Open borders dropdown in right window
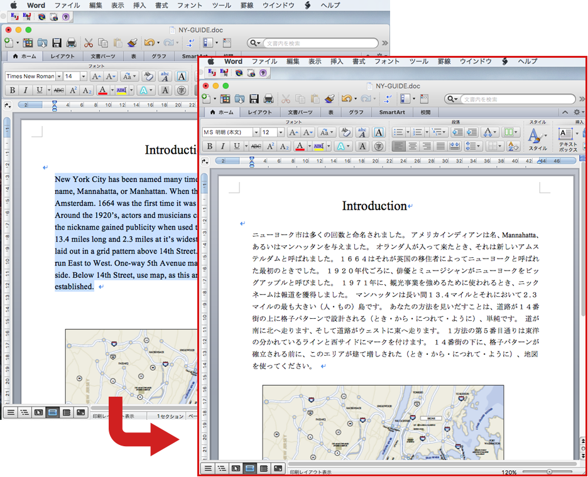Viewport: 588px width, 477px height. [494, 146]
